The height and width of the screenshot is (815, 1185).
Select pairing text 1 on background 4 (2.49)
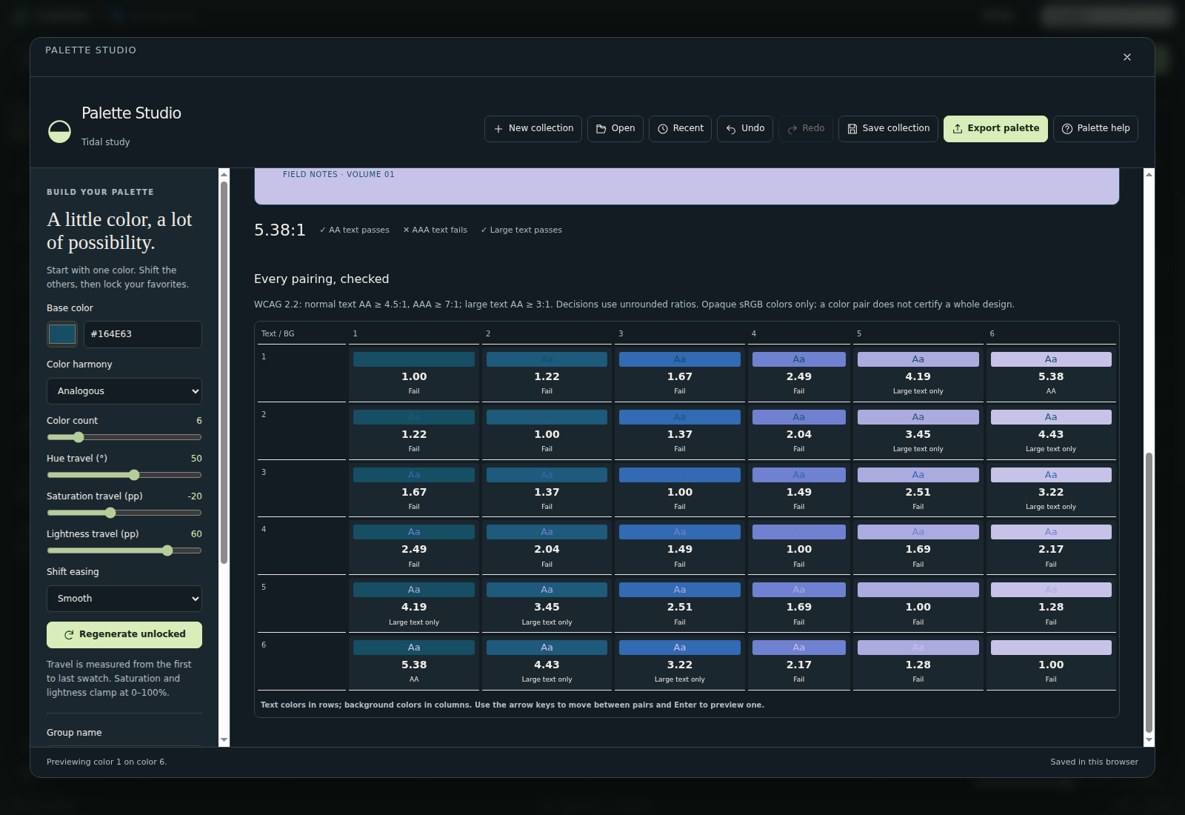pos(798,374)
